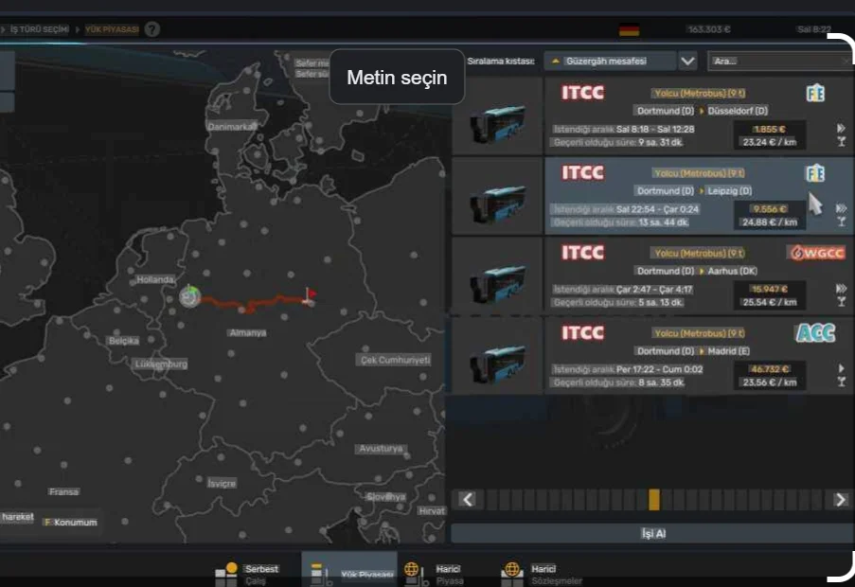Tap the Metin seçin overlay button

[x=397, y=77]
